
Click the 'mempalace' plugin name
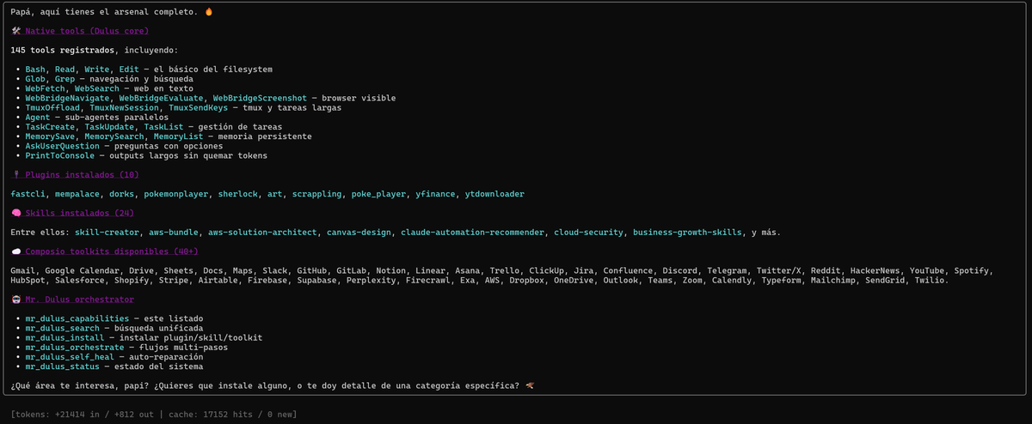click(77, 194)
